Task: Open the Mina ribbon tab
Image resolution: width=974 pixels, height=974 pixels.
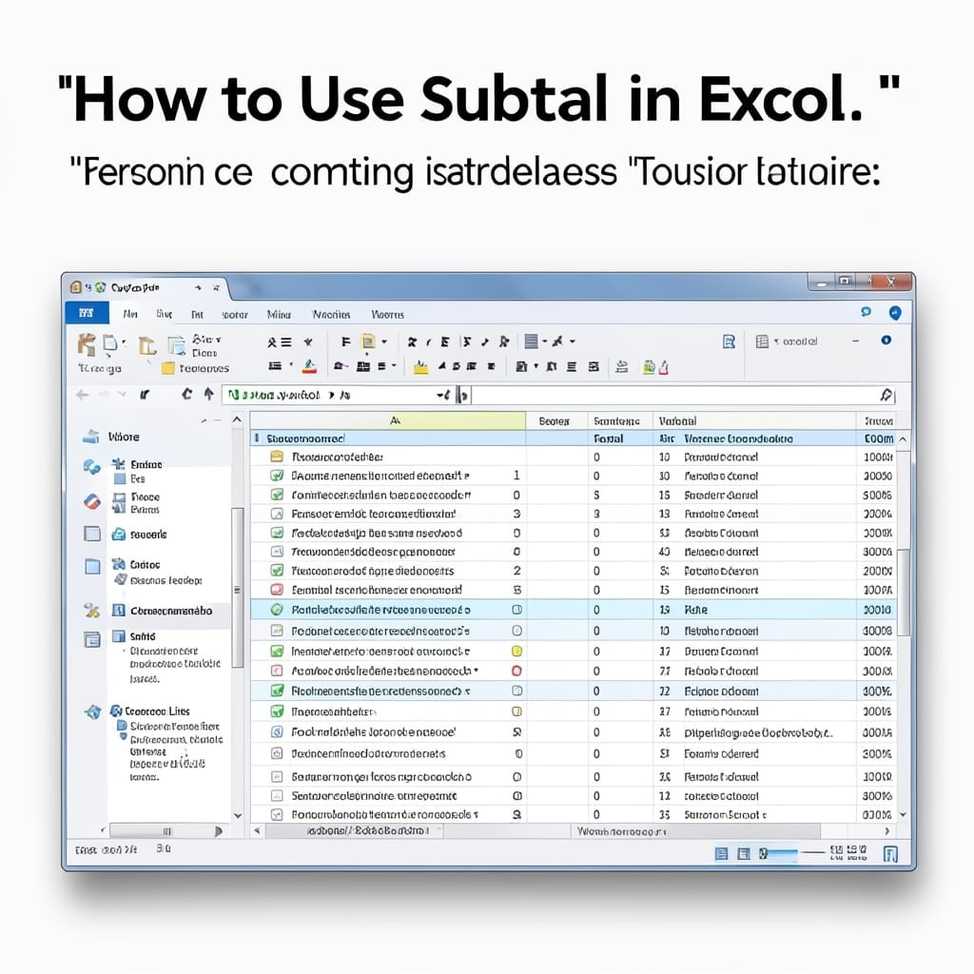Action: [279, 314]
